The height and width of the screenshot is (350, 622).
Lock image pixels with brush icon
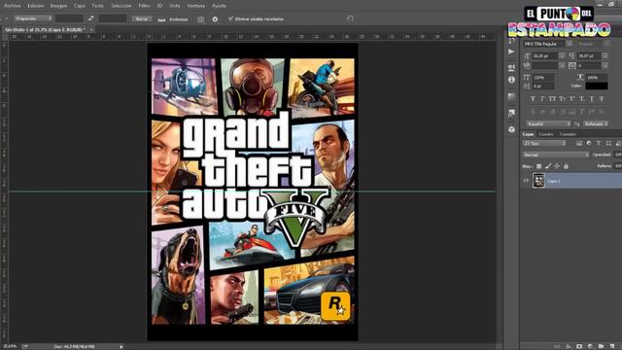pos(548,166)
